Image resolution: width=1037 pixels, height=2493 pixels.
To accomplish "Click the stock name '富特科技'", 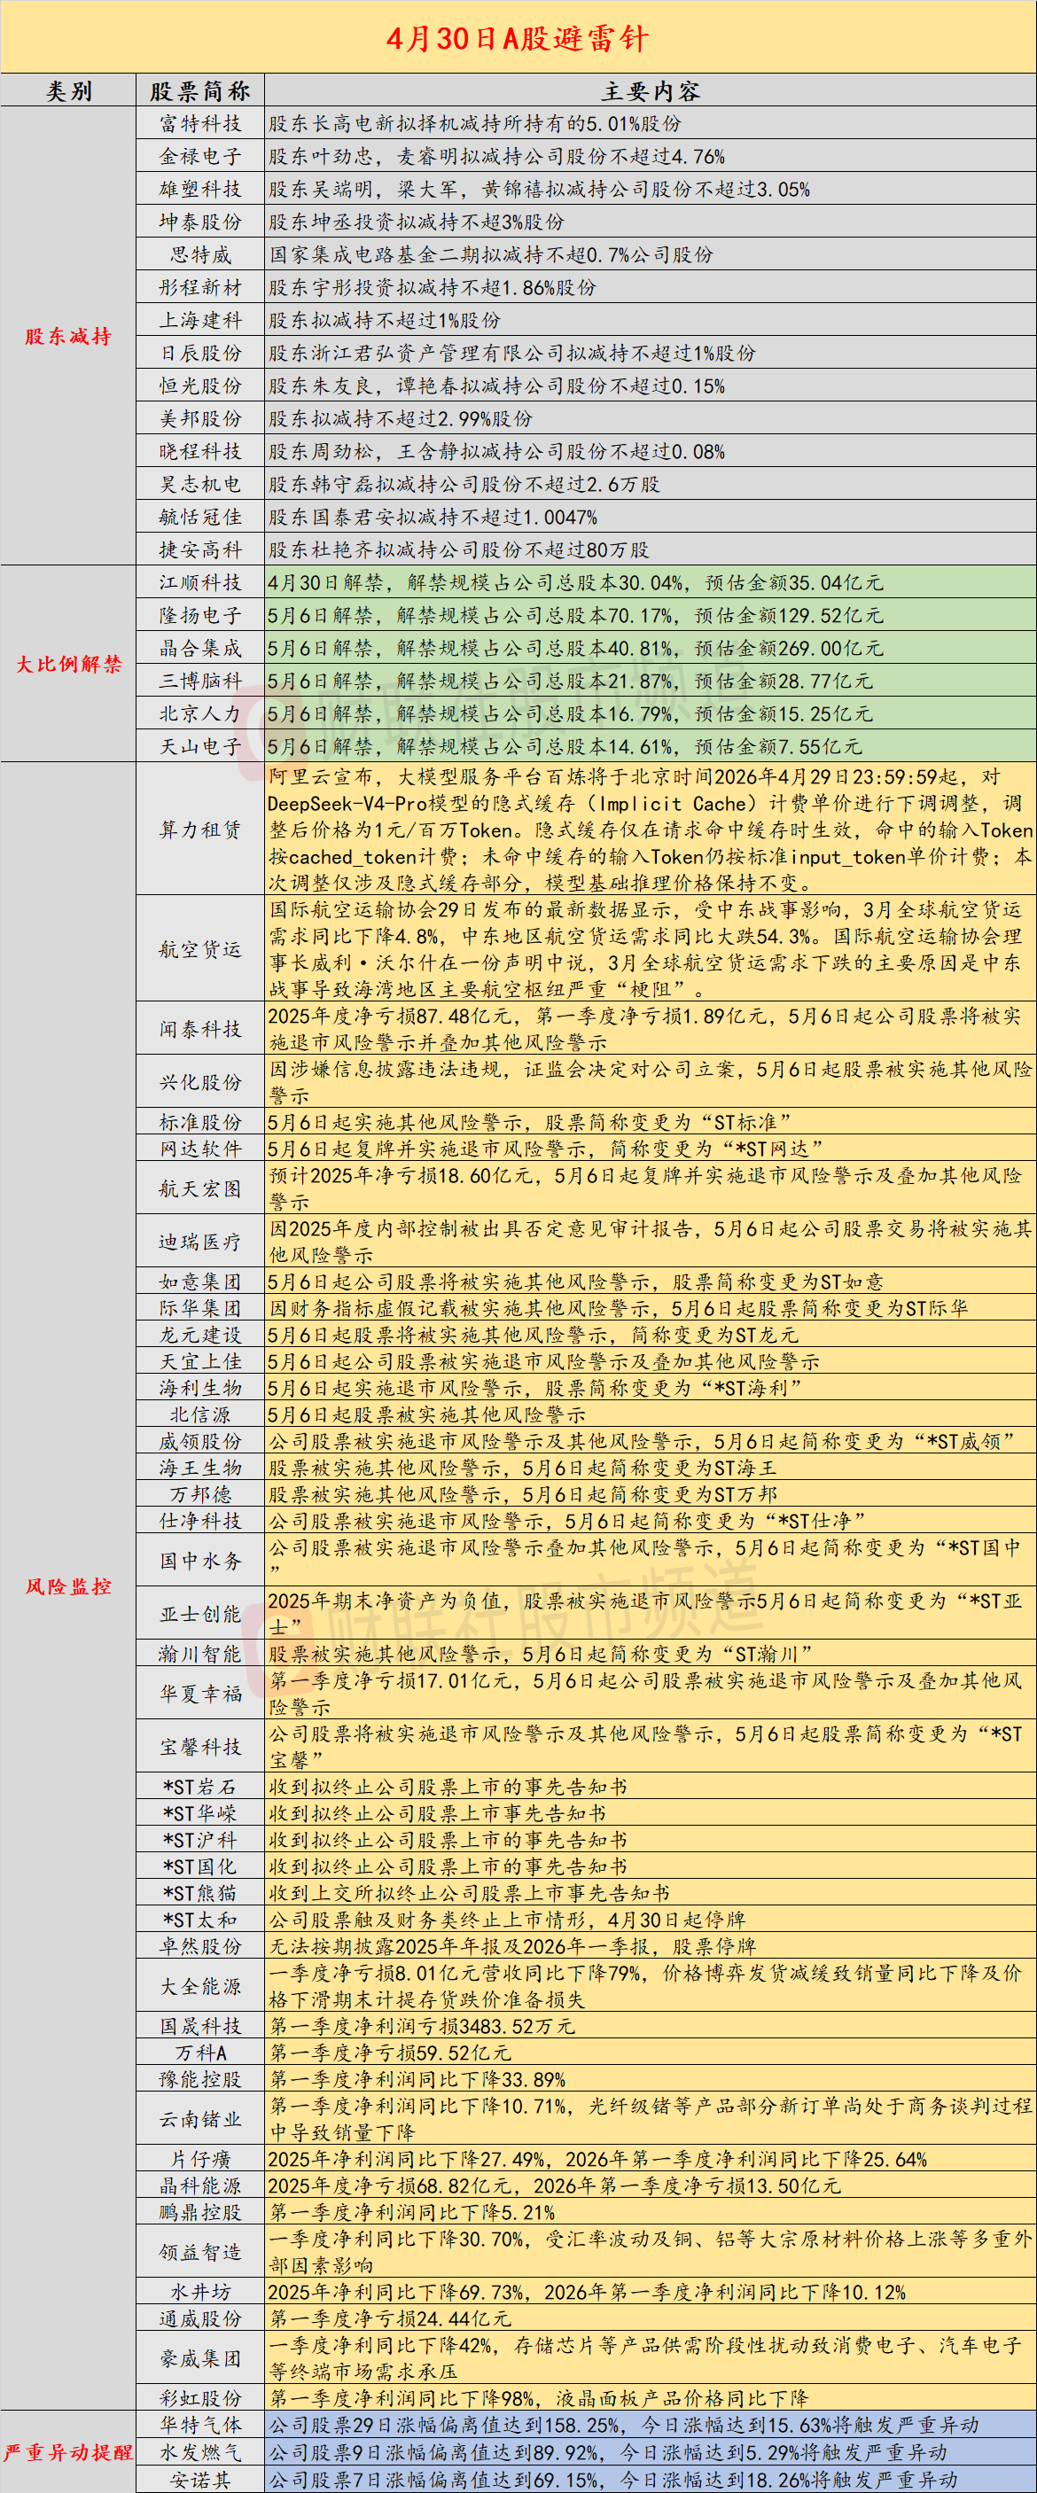I will tap(199, 124).
